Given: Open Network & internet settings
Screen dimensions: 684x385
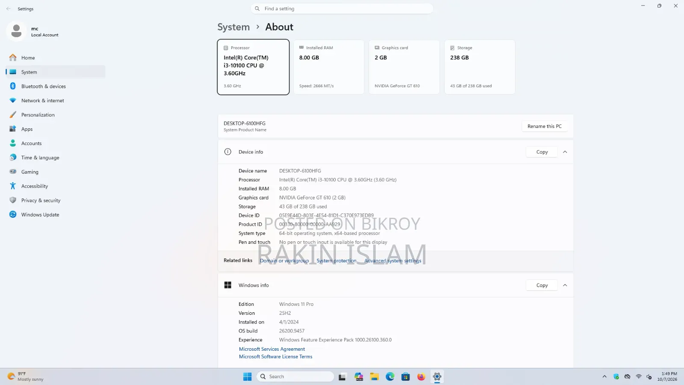Looking at the screenshot, I should [56, 101].
